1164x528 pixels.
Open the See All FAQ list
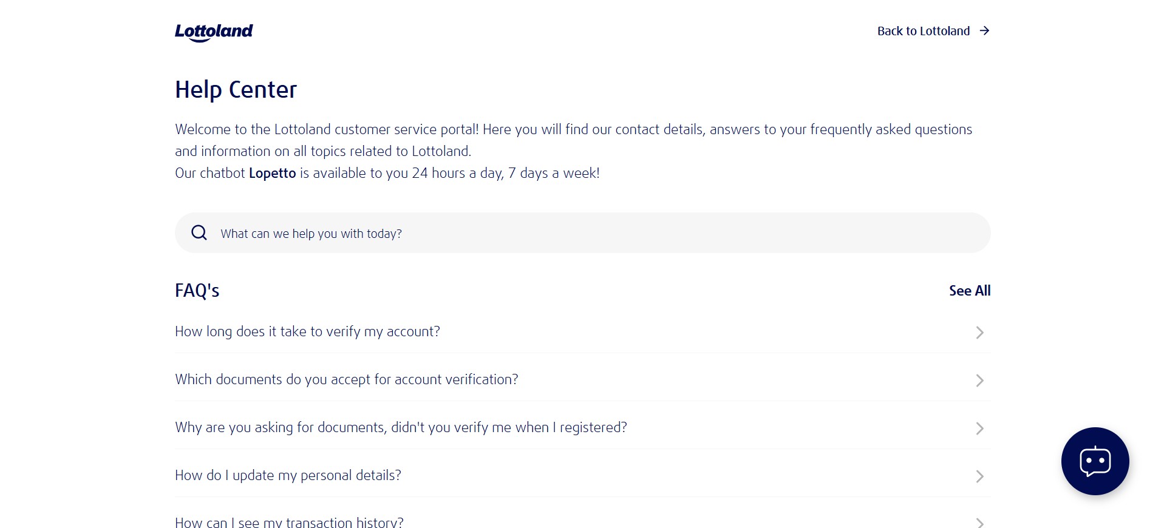[x=969, y=291]
